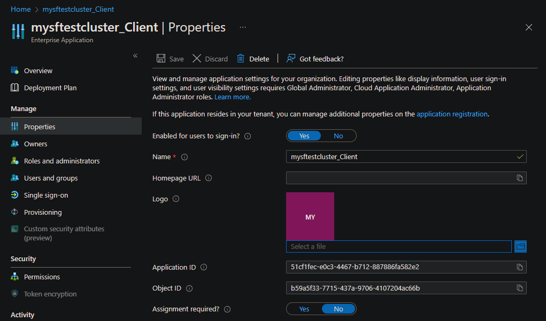This screenshot has width=546, height=321.
Task: Browse for a logo file with folder icon
Action: click(520, 247)
